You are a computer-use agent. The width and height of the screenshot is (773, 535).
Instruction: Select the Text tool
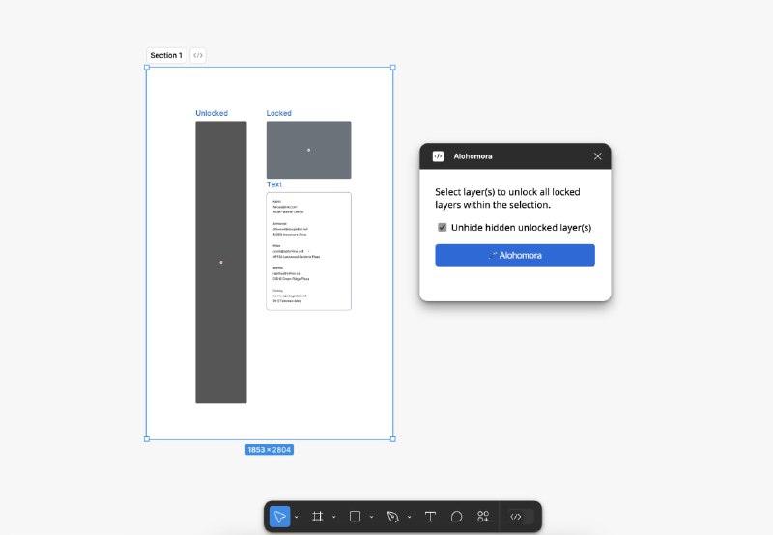click(x=430, y=517)
